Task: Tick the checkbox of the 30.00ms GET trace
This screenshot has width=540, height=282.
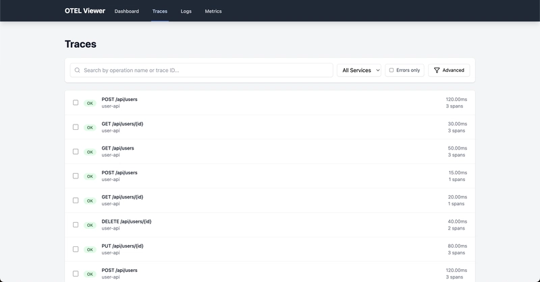Action: [x=76, y=127]
